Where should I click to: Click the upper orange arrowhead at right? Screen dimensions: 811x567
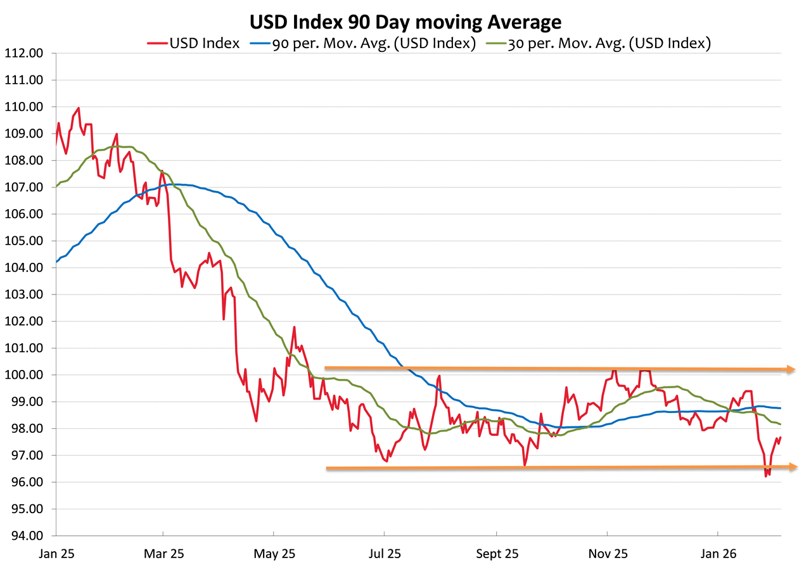pyautogui.click(x=790, y=369)
